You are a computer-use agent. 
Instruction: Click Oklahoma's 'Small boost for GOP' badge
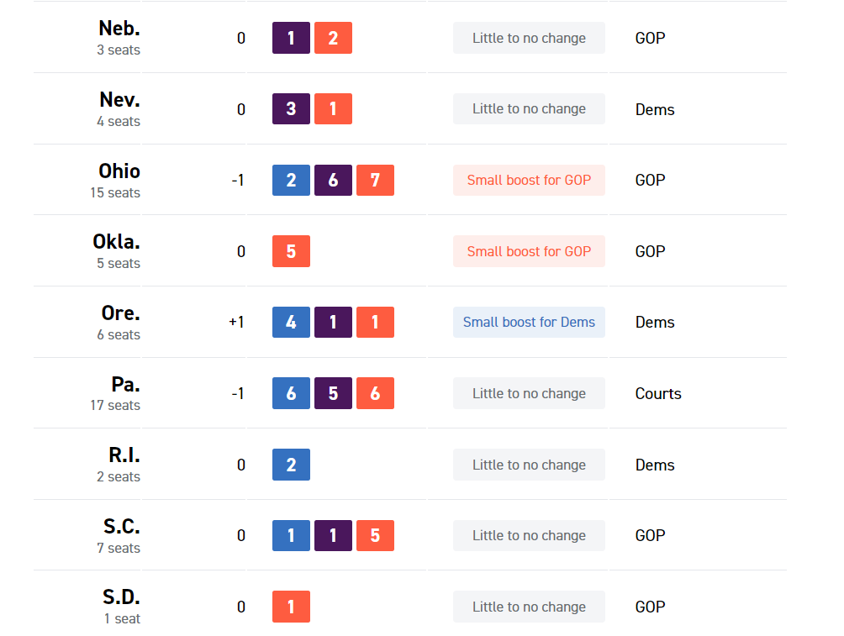pyautogui.click(x=529, y=251)
